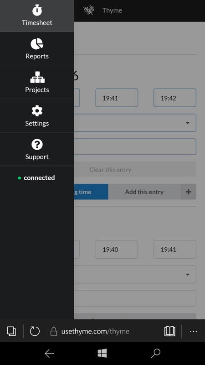Open the Timesheet stopwatch icon
The image size is (205, 365).
(37, 10)
